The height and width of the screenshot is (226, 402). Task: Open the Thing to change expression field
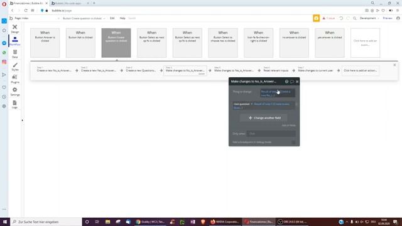point(278,94)
